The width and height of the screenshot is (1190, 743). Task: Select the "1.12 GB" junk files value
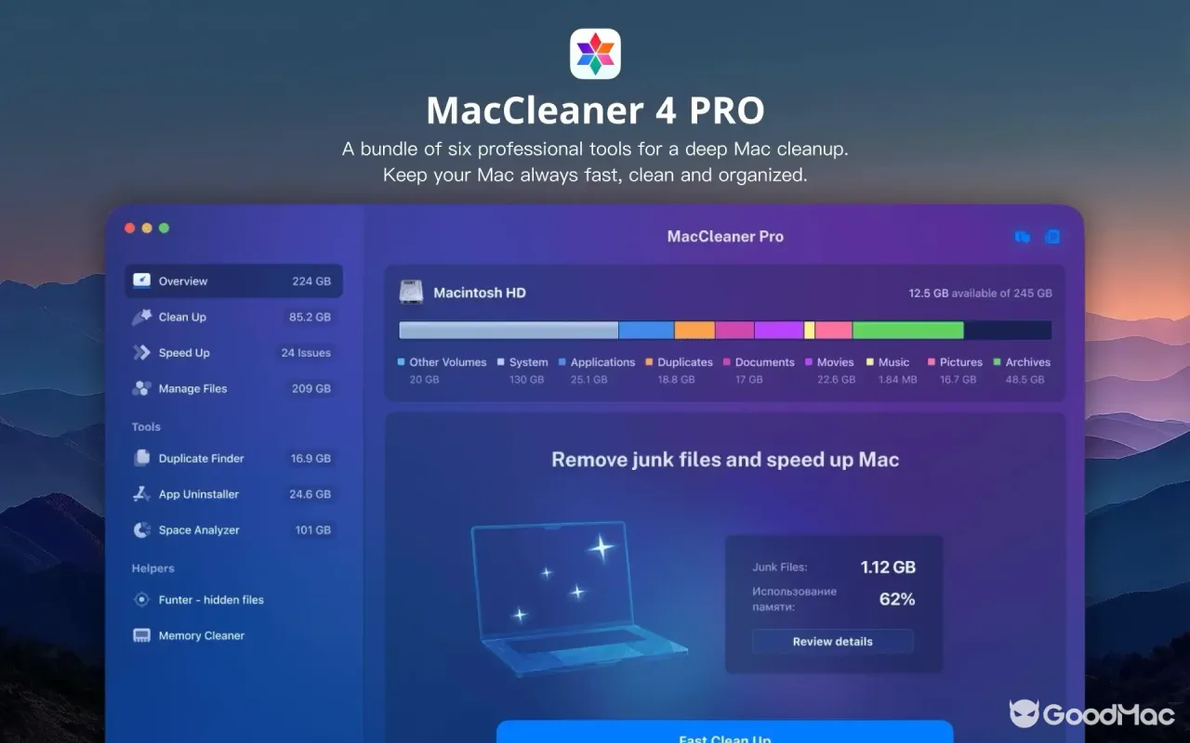click(888, 567)
